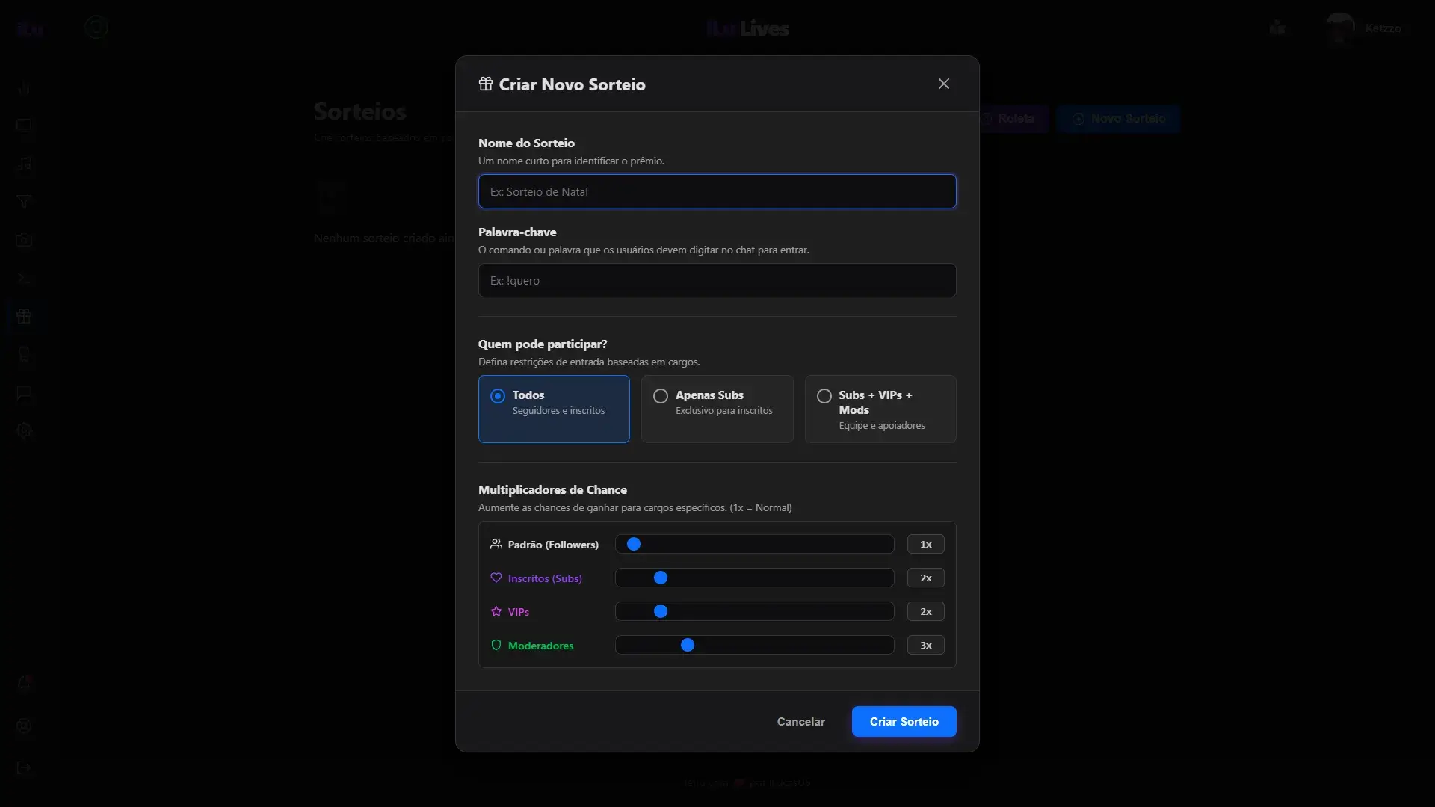The height and width of the screenshot is (807, 1435).
Task: Open the settings gear icon in sidebar
Action: [24, 430]
